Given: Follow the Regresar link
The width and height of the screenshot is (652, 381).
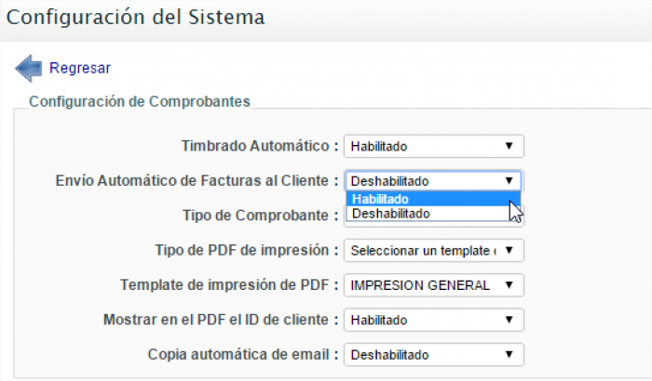Looking at the screenshot, I should [80, 68].
